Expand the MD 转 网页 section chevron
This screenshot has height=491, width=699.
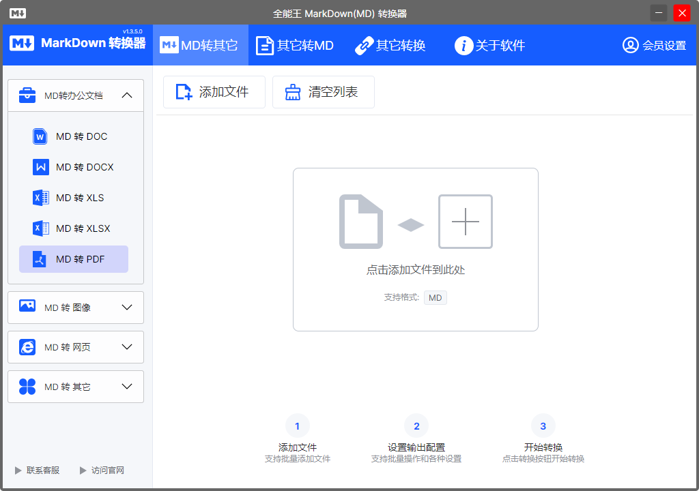coord(127,346)
